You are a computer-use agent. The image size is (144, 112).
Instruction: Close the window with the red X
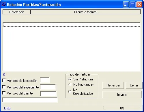(x=139, y=5)
